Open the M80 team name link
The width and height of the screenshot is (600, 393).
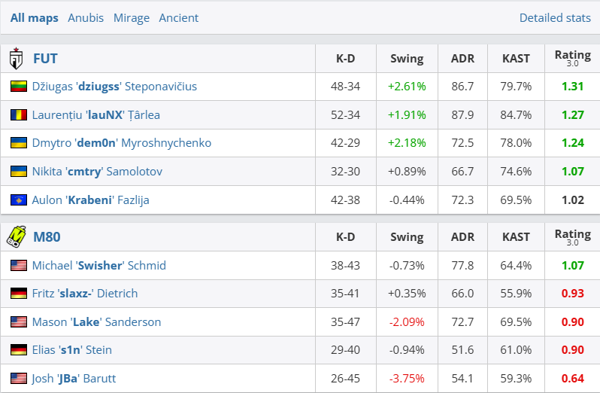click(x=47, y=237)
